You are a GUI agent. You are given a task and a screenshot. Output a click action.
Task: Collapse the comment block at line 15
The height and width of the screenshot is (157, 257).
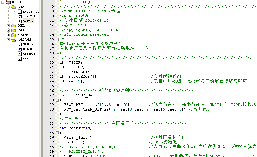(57, 39)
